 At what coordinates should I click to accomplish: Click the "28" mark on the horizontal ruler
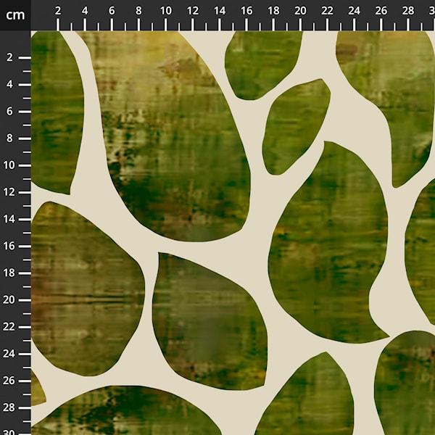click(408, 11)
